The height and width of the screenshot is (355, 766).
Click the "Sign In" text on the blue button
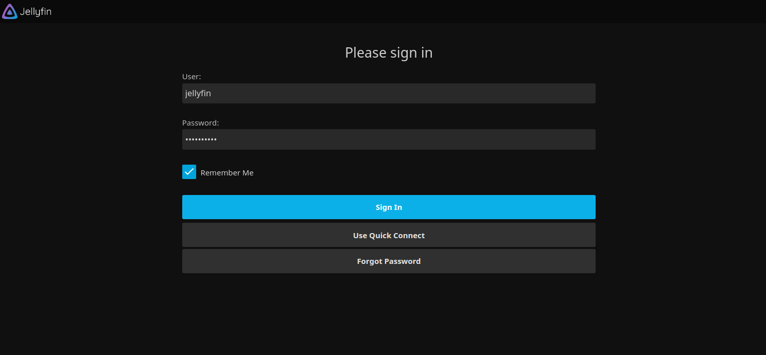click(389, 207)
